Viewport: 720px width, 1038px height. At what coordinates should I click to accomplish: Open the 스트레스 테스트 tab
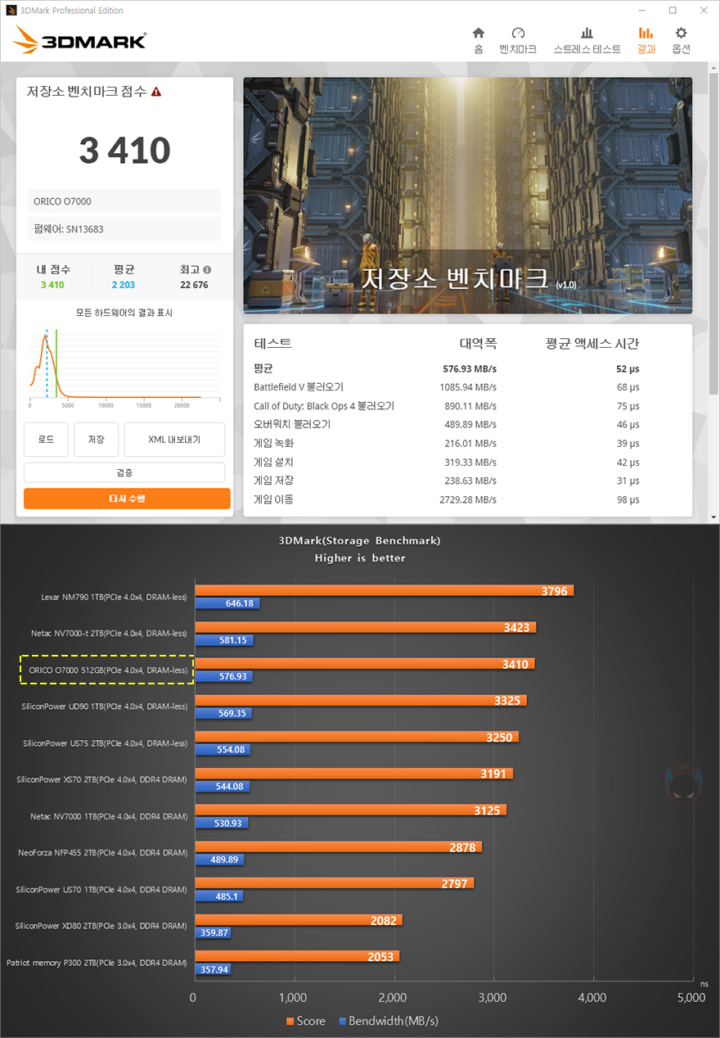(587, 40)
